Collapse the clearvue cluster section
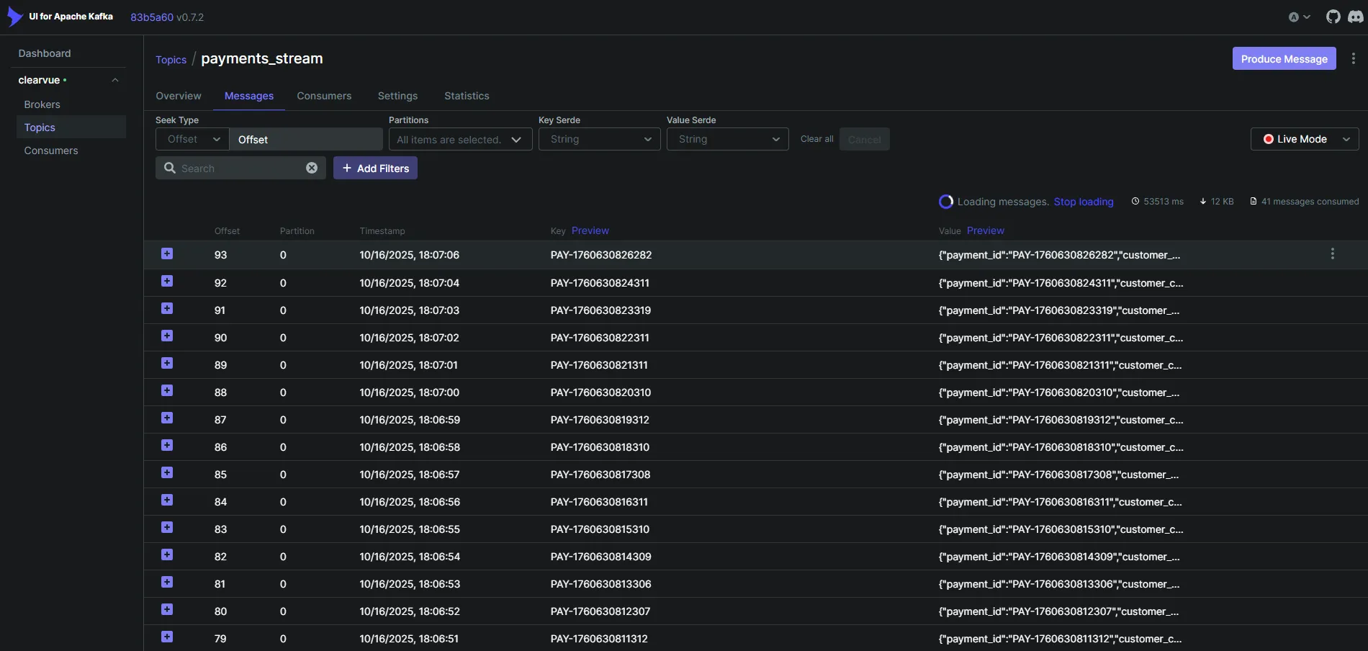This screenshot has width=1368, height=651. (115, 80)
